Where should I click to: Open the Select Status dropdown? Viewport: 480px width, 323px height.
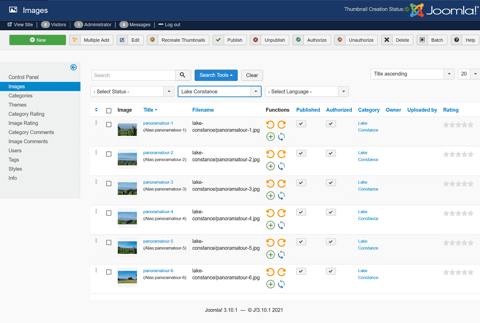click(x=132, y=92)
